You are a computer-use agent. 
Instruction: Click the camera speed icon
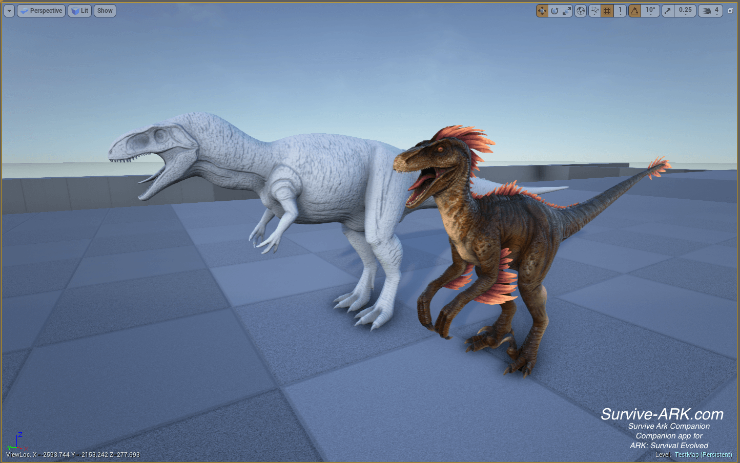(707, 11)
